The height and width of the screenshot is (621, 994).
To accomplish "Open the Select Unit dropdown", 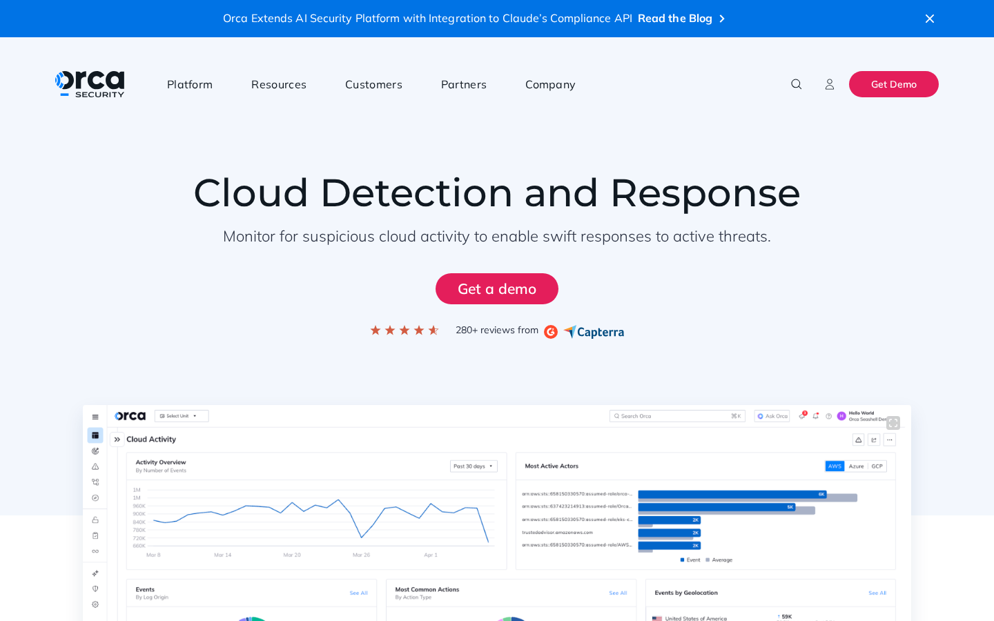I will [182, 416].
